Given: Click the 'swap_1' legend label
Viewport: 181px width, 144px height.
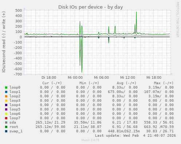Looking at the screenshot, I should (x=16, y=131).
